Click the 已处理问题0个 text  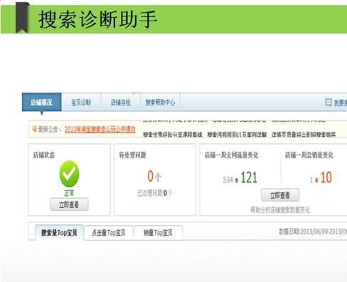coord(155,193)
